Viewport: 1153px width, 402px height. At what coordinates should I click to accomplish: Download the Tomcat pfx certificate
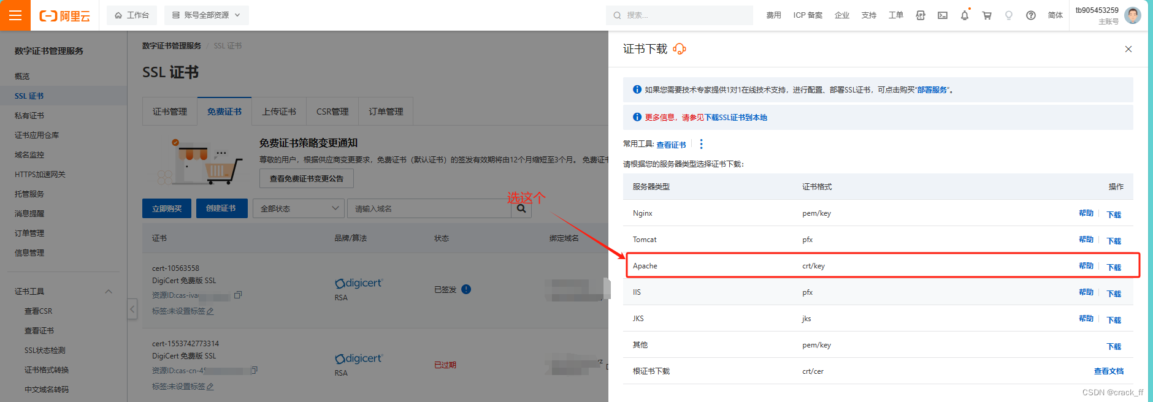(x=1114, y=241)
